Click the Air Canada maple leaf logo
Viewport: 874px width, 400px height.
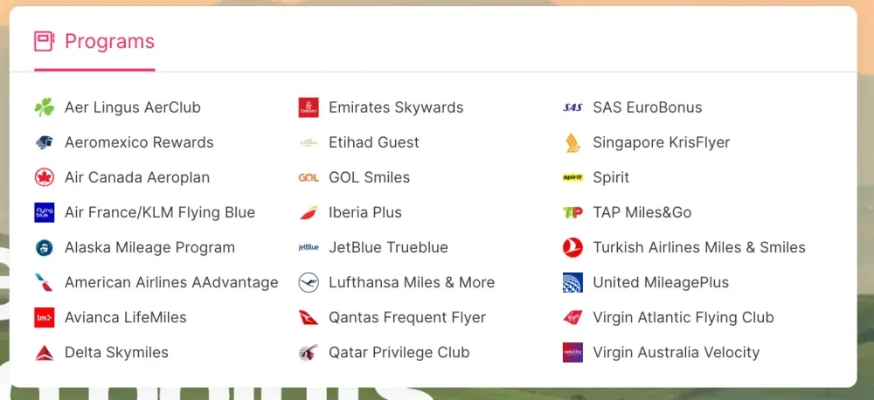(x=44, y=177)
